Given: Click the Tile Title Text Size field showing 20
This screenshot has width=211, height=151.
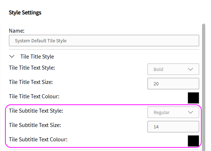Looking at the screenshot, I should [173, 84].
